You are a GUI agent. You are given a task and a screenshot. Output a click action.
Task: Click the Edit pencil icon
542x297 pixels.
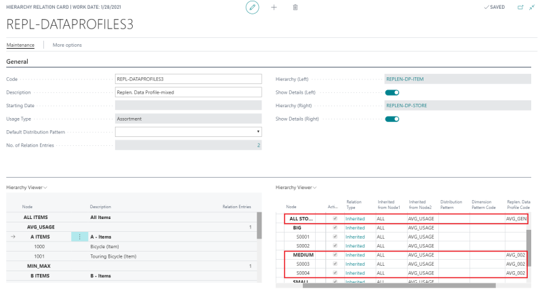(x=252, y=7)
